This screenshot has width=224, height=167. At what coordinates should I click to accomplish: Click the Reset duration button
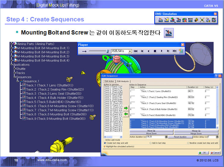pyautogui.click(x=180, y=137)
